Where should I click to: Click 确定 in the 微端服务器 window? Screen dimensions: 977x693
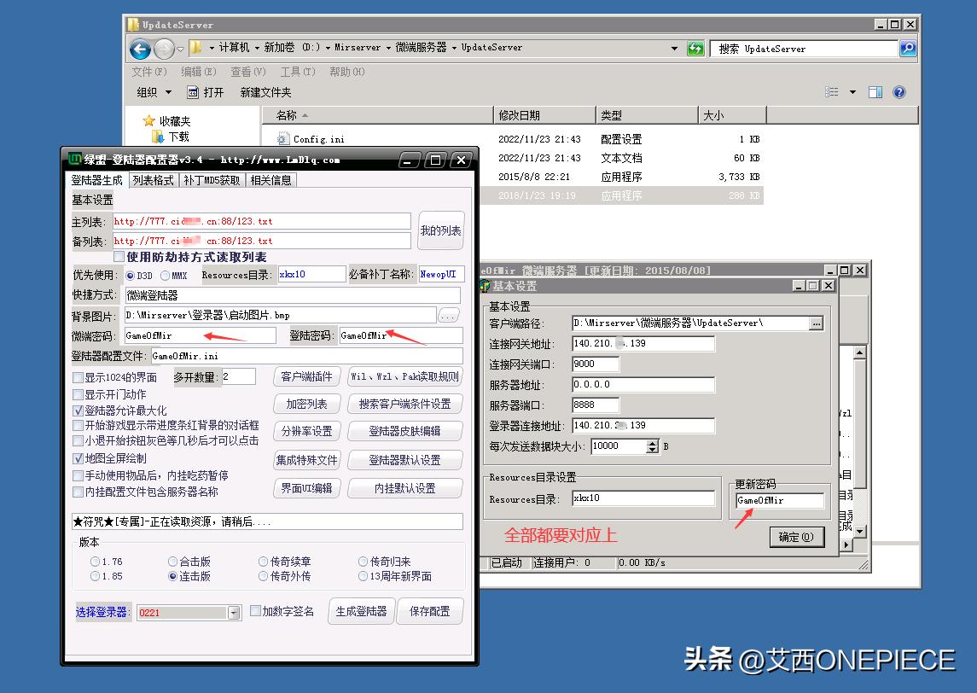[x=796, y=538]
